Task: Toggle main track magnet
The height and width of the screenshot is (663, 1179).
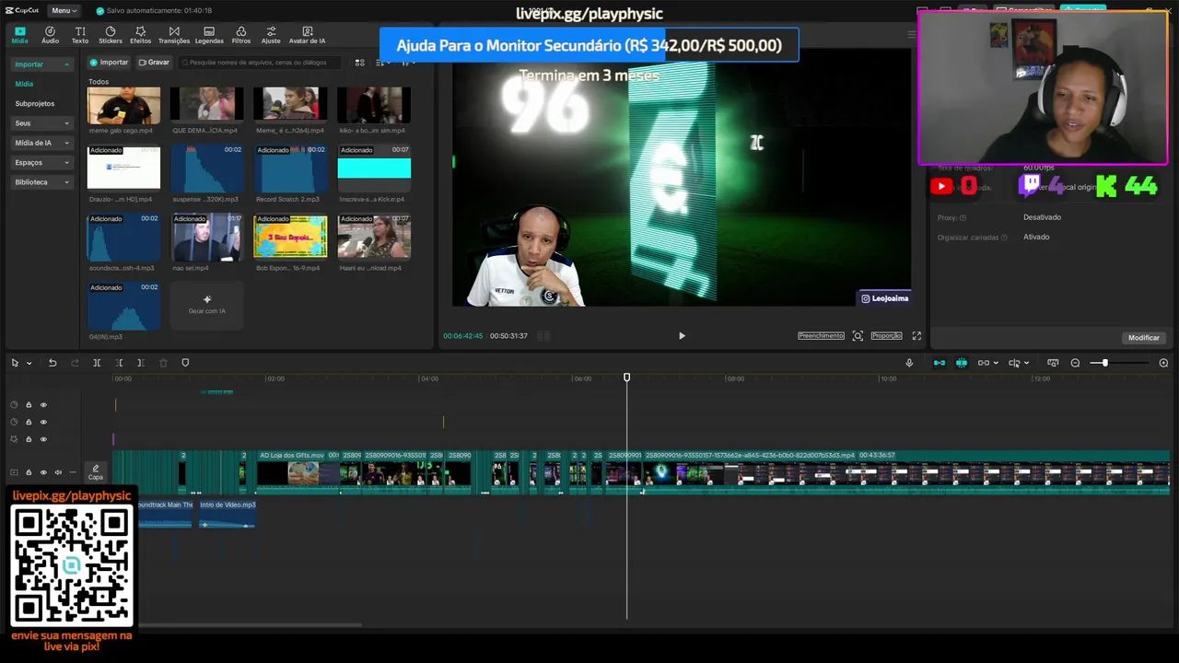Action: click(x=940, y=363)
